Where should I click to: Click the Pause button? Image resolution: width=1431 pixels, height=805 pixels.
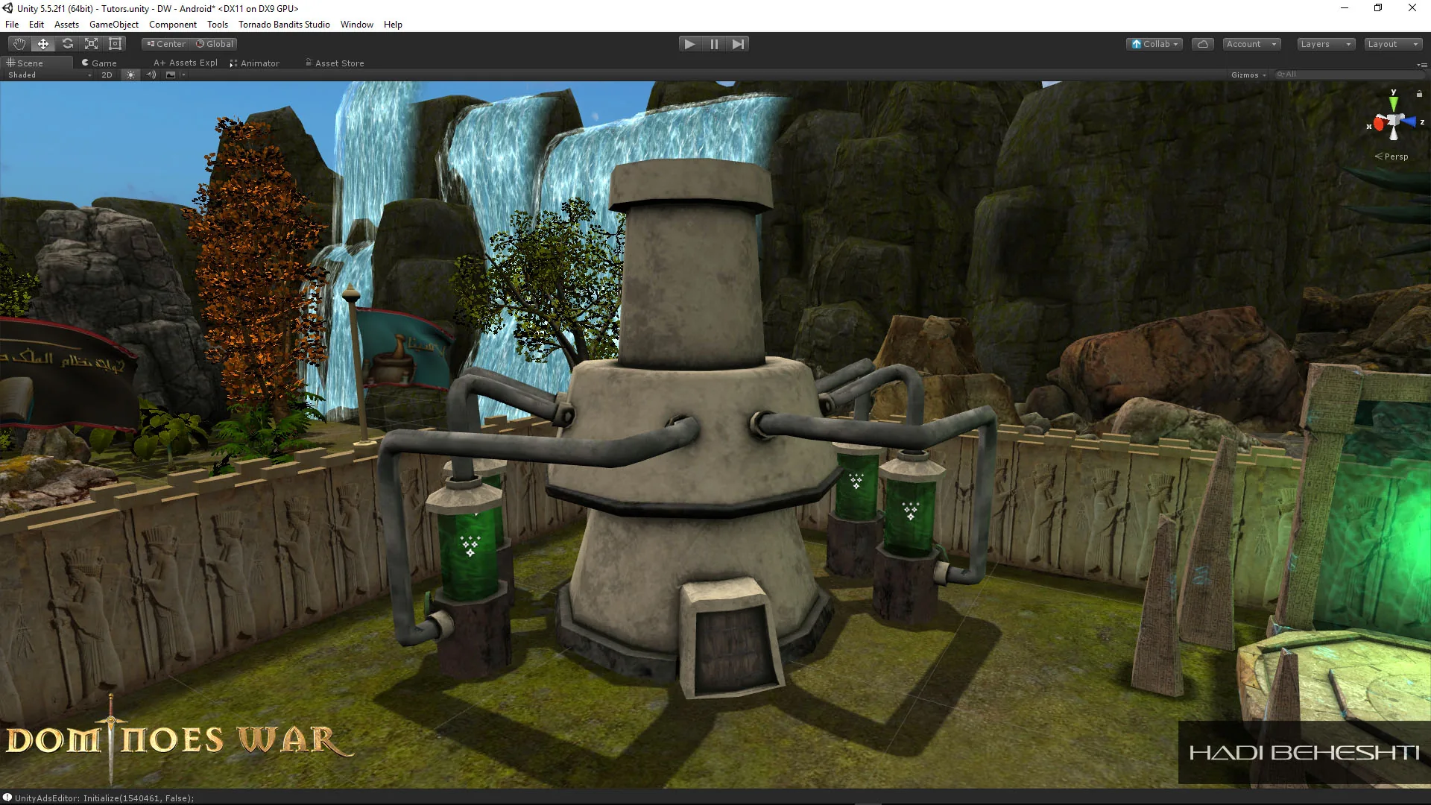[714, 44]
